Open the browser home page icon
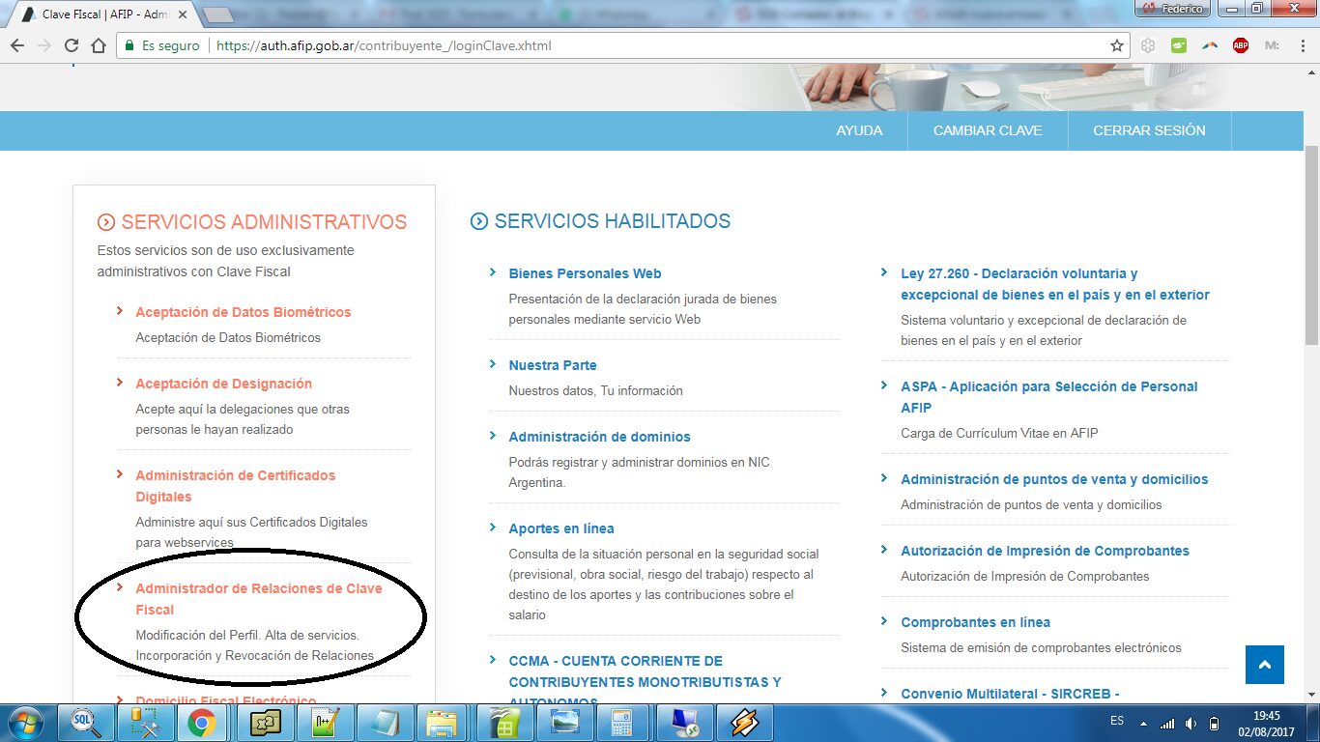1320x742 pixels. (x=98, y=45)
